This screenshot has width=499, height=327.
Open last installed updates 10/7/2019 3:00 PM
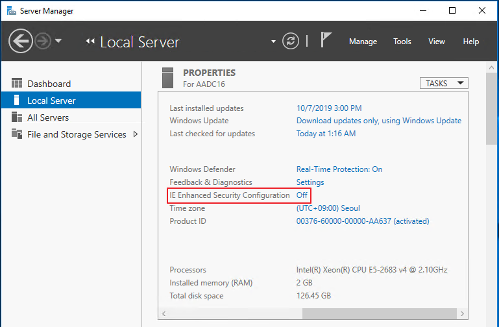(329, 108)
